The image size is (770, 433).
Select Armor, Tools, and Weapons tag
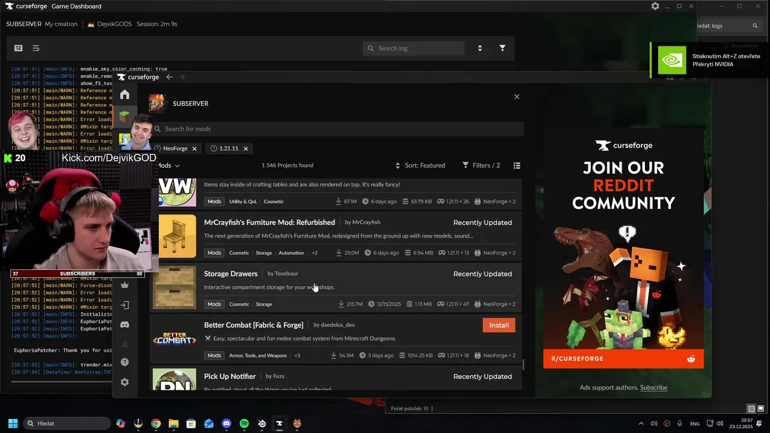point(258,355)
